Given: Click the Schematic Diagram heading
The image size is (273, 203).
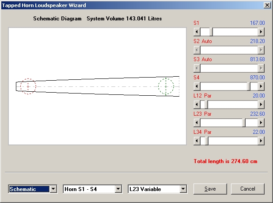Looking at the screenshot, I should pyautogui.click(x=57, y=19).
